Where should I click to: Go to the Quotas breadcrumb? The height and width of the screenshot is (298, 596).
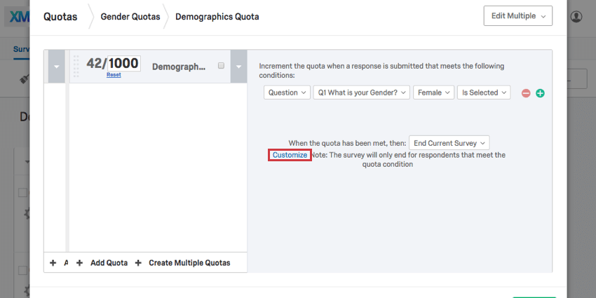(x=61, y=16)
